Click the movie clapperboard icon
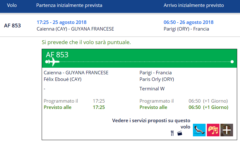The height and width of the screenshot is (142, 240). pyautogui.click(x=180, y=133)
